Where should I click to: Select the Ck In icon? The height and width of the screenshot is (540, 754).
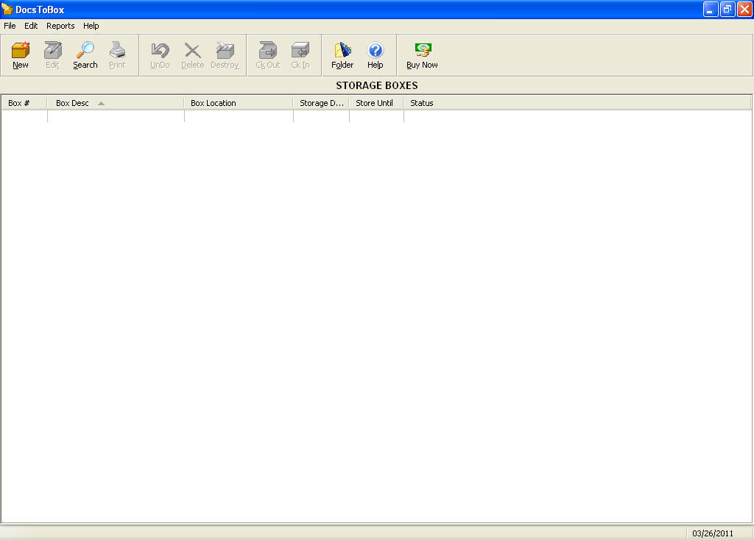tap(300, 54)
